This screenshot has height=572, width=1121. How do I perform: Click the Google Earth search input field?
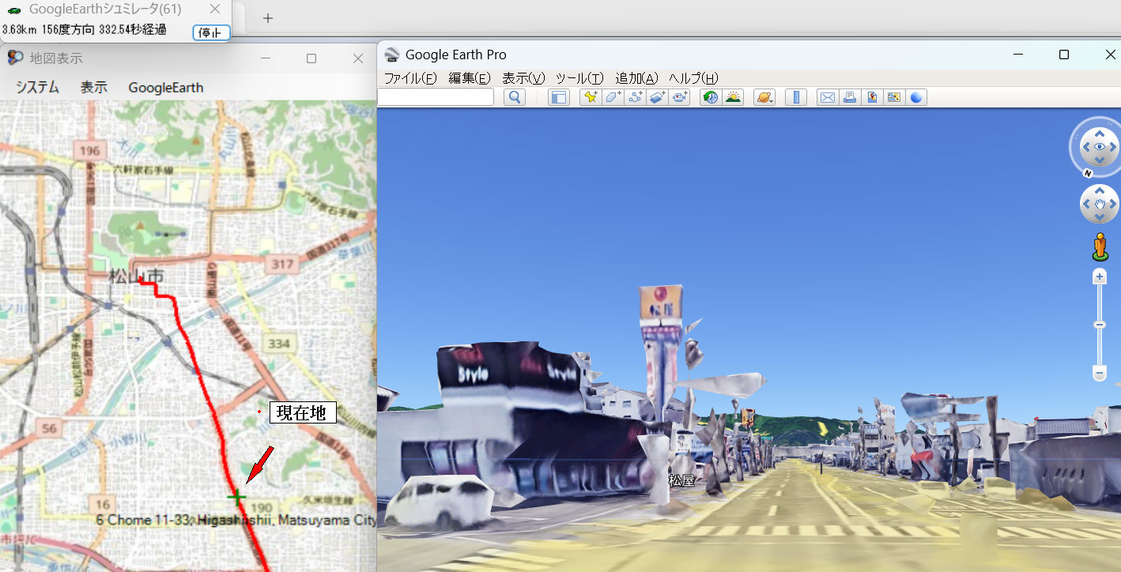(x=436, y=97)
